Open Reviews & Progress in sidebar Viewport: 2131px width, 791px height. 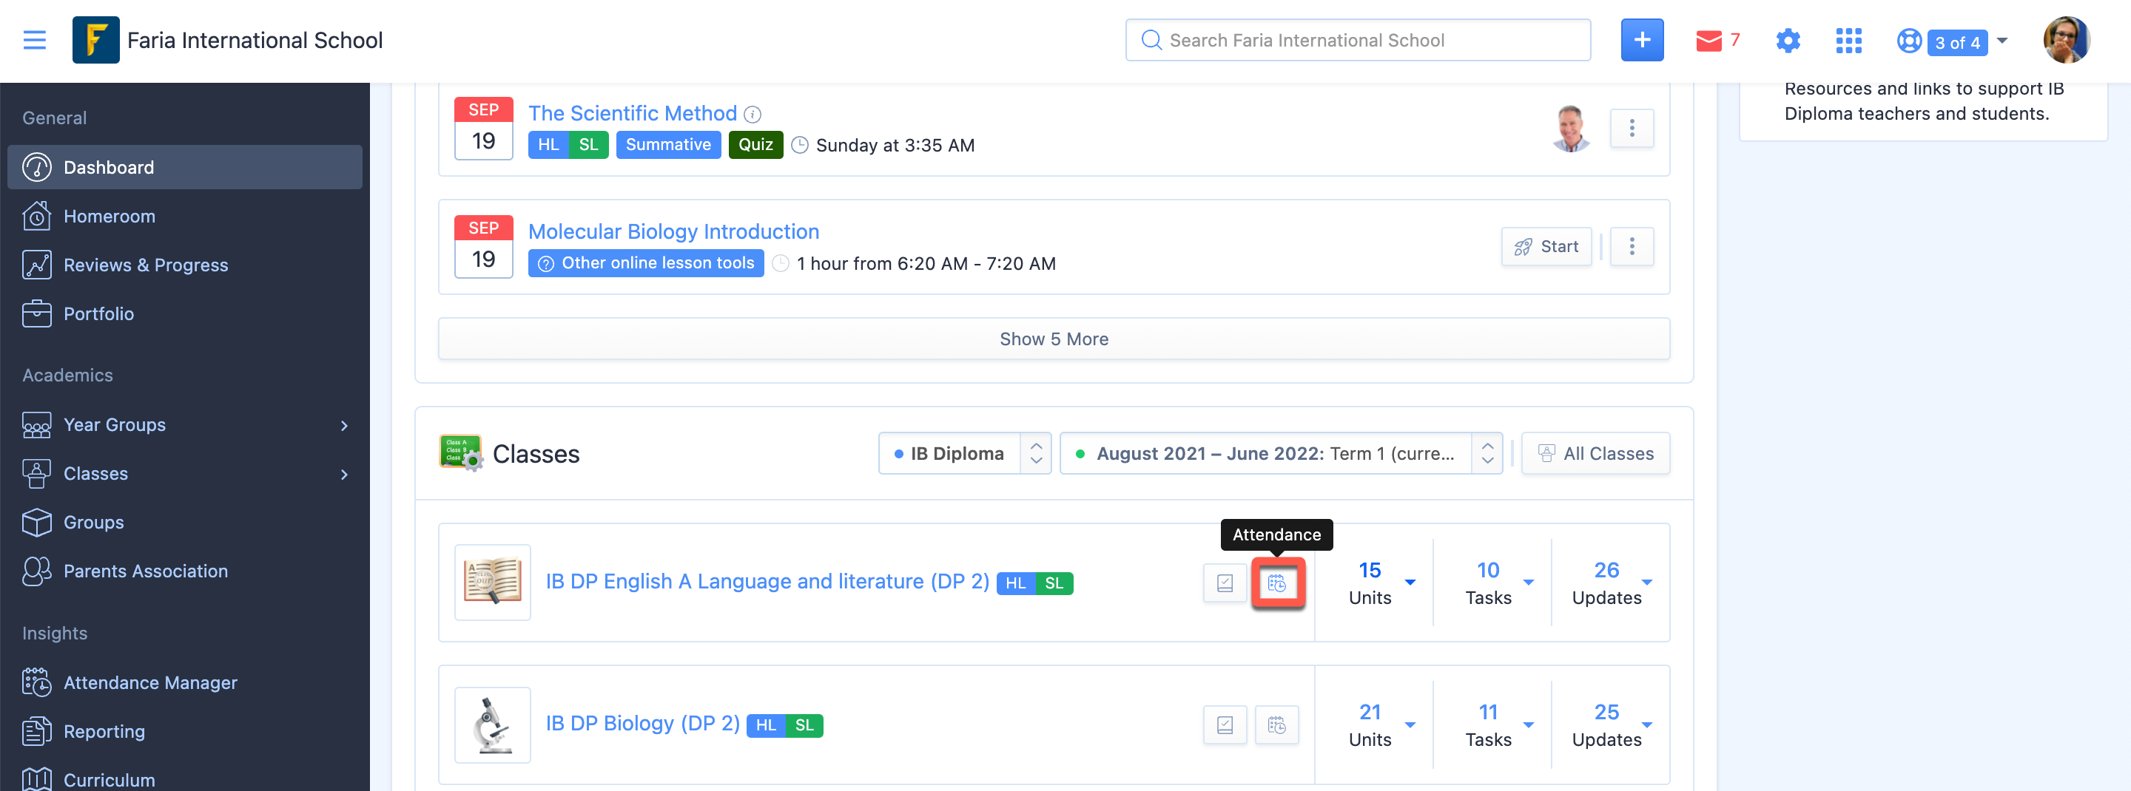[146, 265]
